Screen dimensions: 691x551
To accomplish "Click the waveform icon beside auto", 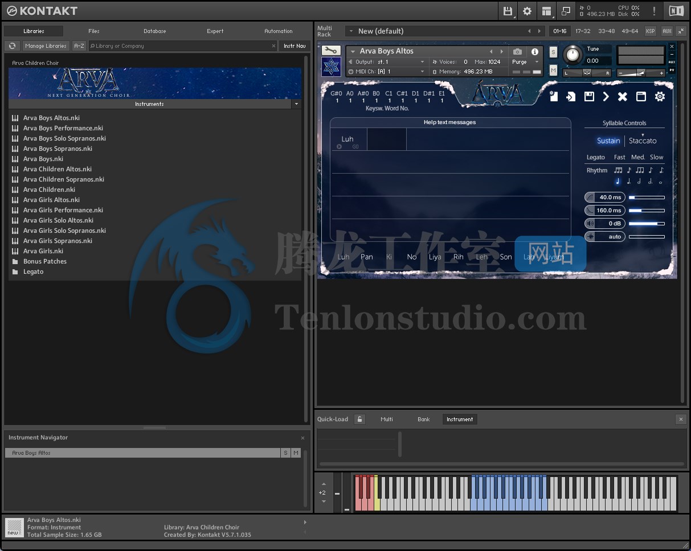I will [x=590, y=236].
